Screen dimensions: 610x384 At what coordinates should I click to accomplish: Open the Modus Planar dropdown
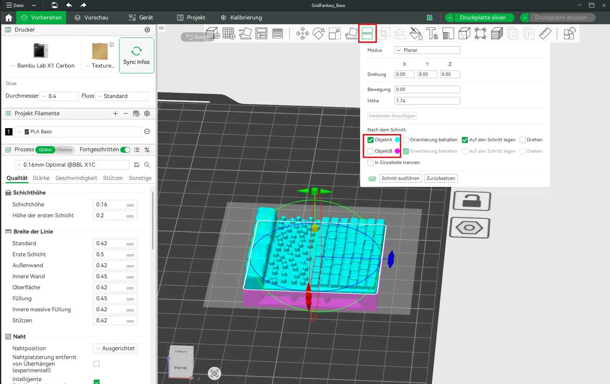[427, 50]
